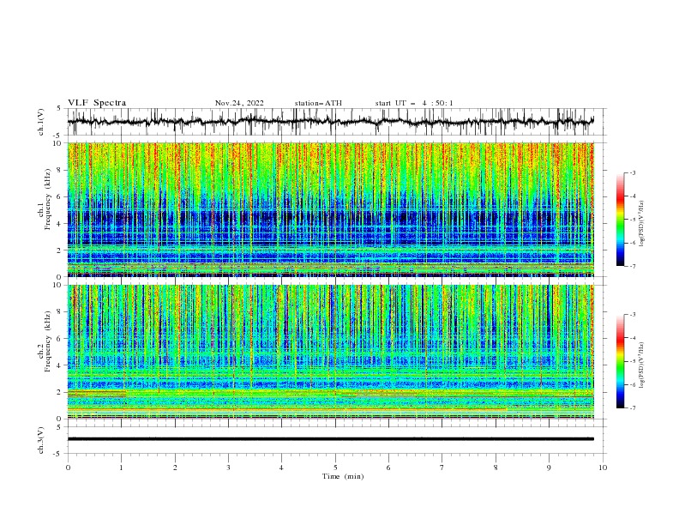Click the "start UT = 4 :50: 1" text
Screen dimensions: 679x525
click(x=414, y=103)
